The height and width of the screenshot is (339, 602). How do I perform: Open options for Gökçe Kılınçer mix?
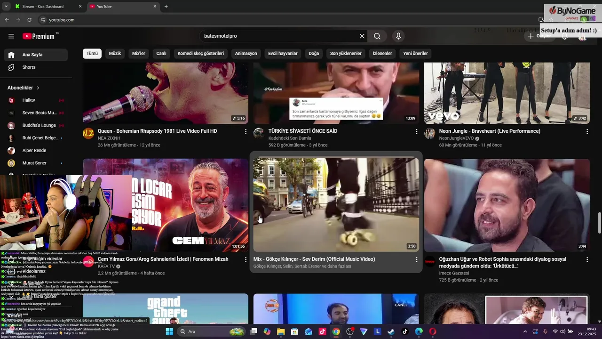pyautogui.click(x=416, y=260)
